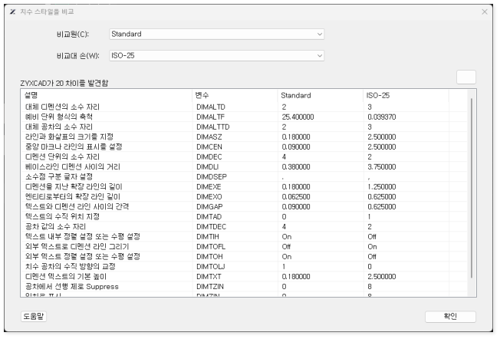
Task: Click ISO-25 value 1.250000 in DIMEXE row
Action: click(381, 187)
